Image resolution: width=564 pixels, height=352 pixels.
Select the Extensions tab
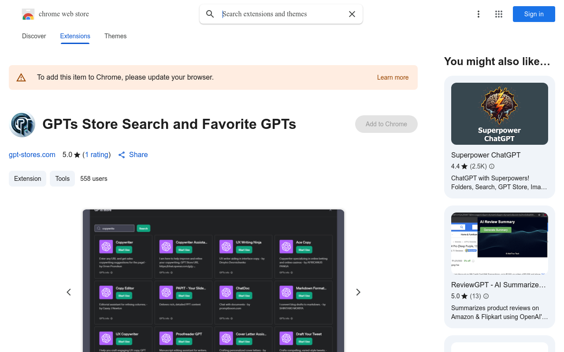point(75,36)
